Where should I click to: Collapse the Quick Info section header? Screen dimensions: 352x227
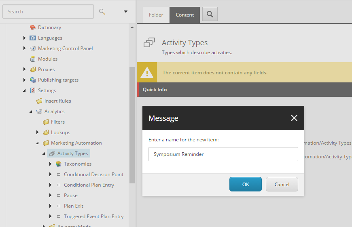tap(244, 90)
